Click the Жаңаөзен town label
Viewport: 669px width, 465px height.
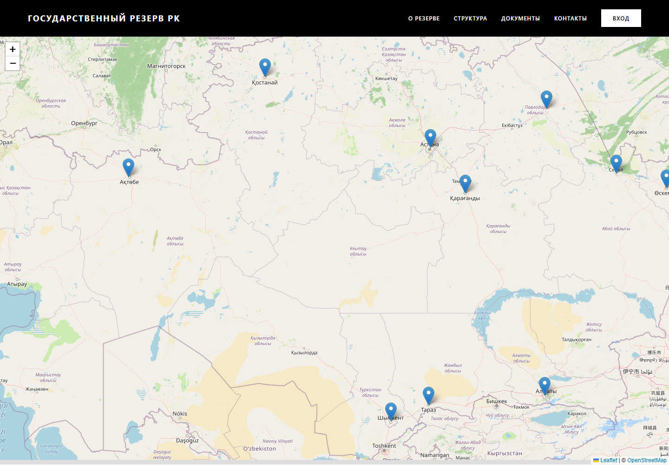tap(37, 389)
